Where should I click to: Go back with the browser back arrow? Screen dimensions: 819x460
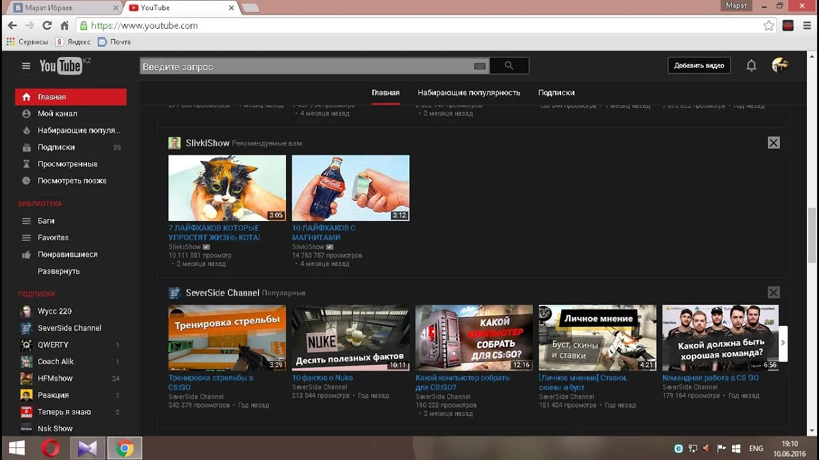tap(12, 26)
